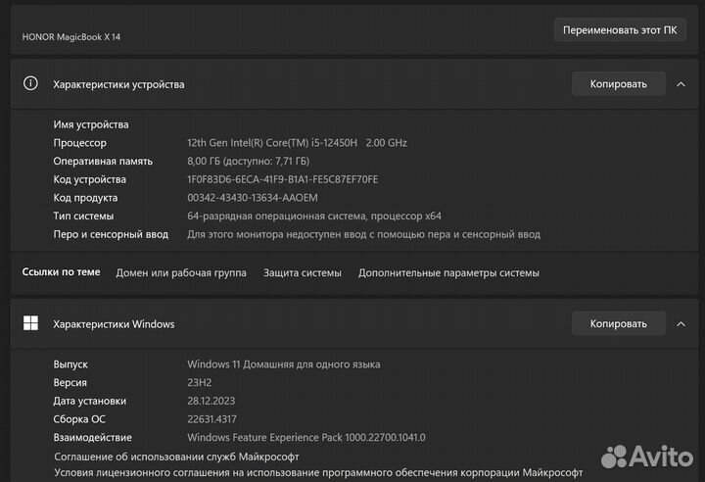Viewport: 705px width, 482px height.
Task: Select the Windows Feature Experience Pack value
Action: point(306,438)
